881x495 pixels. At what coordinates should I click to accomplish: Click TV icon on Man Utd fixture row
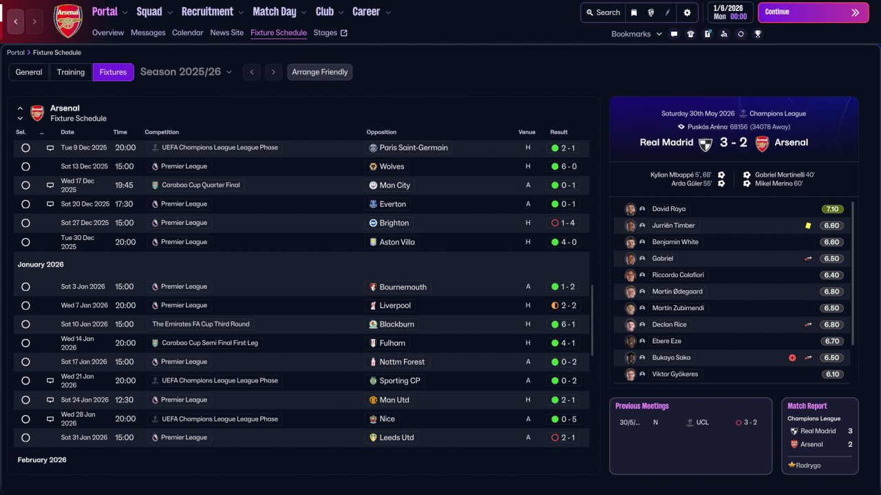(x=50, y=399)
